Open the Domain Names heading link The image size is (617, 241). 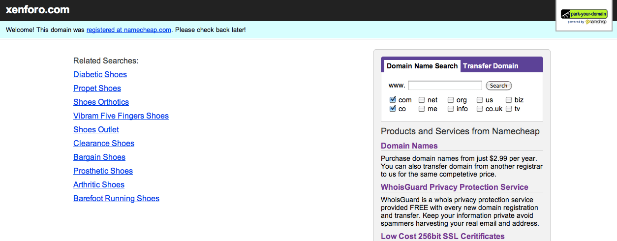[409, 146]
